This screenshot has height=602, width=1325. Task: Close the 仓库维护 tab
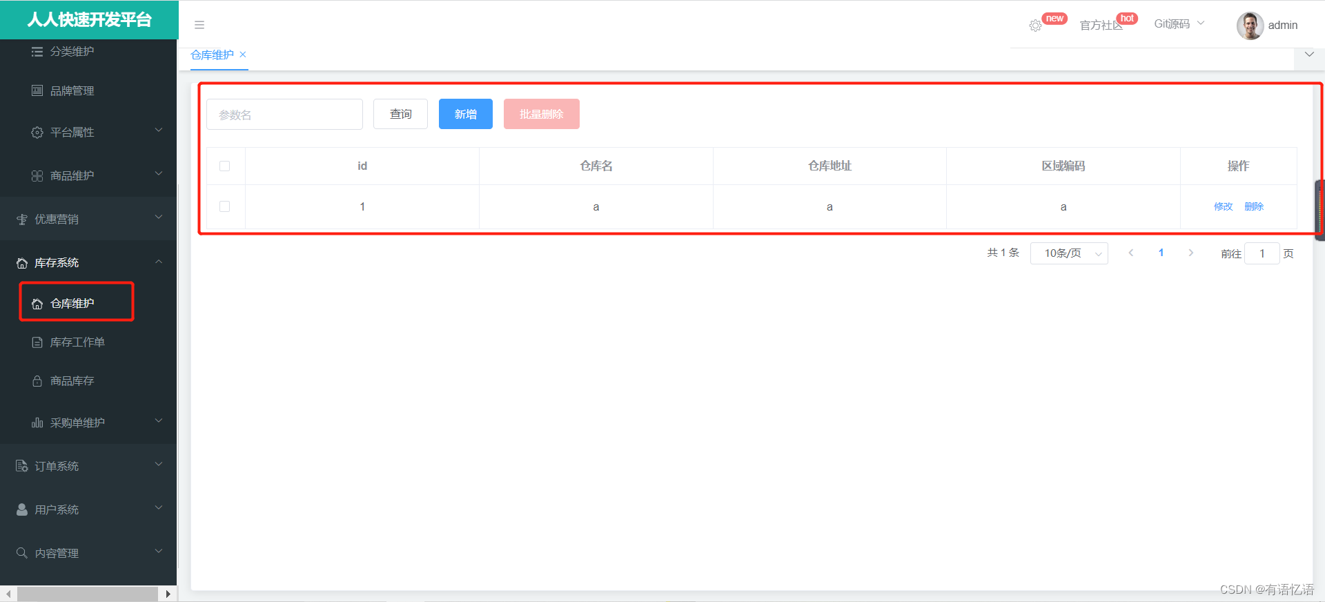(x=243, y=55)
